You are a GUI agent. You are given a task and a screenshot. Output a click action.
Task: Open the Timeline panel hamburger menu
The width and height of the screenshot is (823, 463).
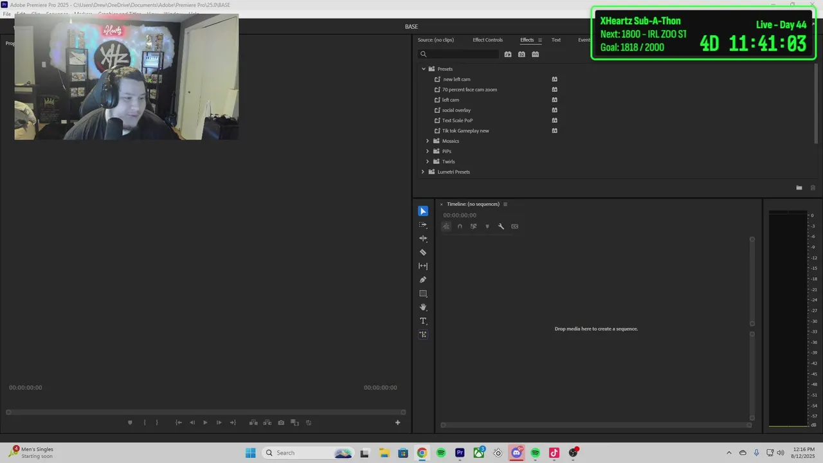(505, 204)
